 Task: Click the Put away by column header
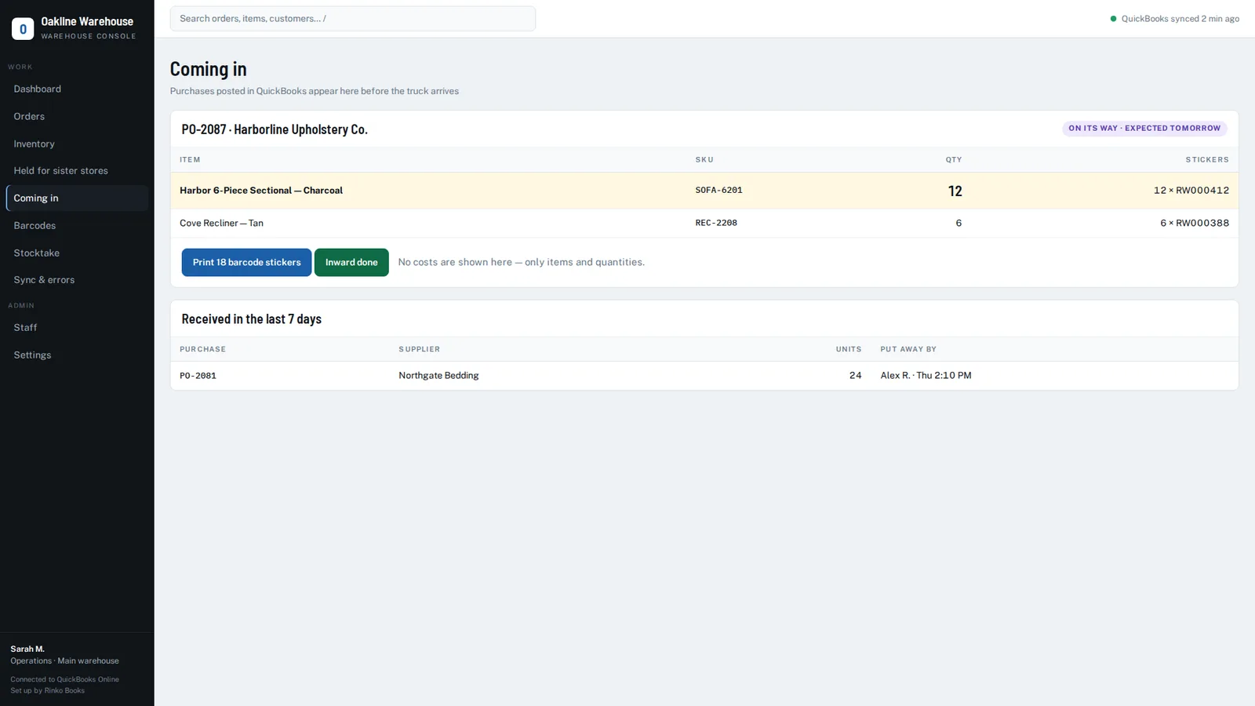point(908,350)
